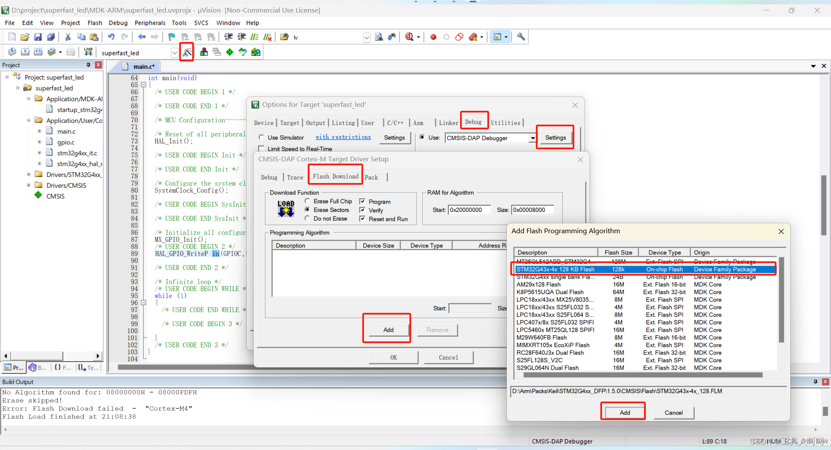Viewport: 831px width, 450px height.
Task: Switch to the Trace tab in Driver Setup
Action: tap(295, 177)
